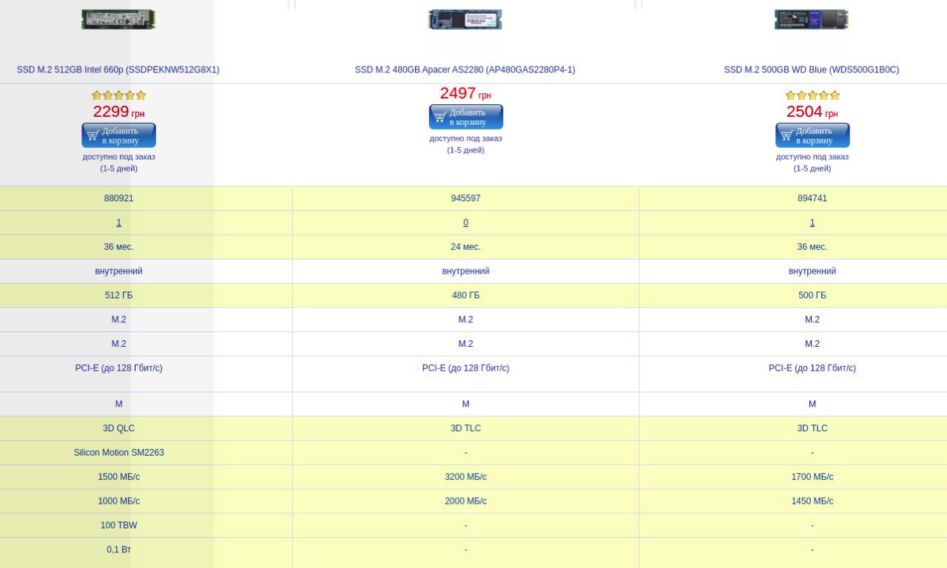Open the WD Blue SSD product thumbnail

(812, 19)
